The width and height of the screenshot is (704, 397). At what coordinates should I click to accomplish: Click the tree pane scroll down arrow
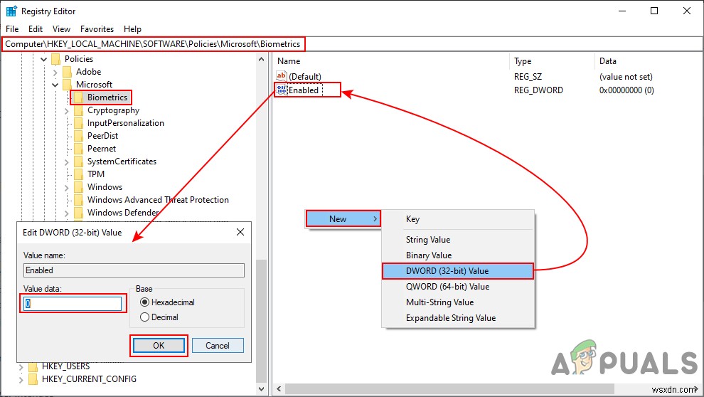[261, 388]
